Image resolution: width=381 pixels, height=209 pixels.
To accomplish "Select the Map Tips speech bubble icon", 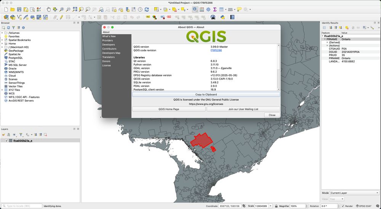I will tap(239, 10).
